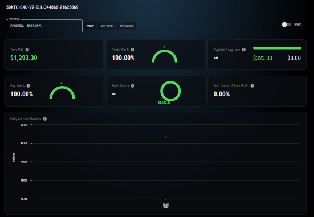
Task: Click the Day Win % green gauge arc
Action: (62, 92)
